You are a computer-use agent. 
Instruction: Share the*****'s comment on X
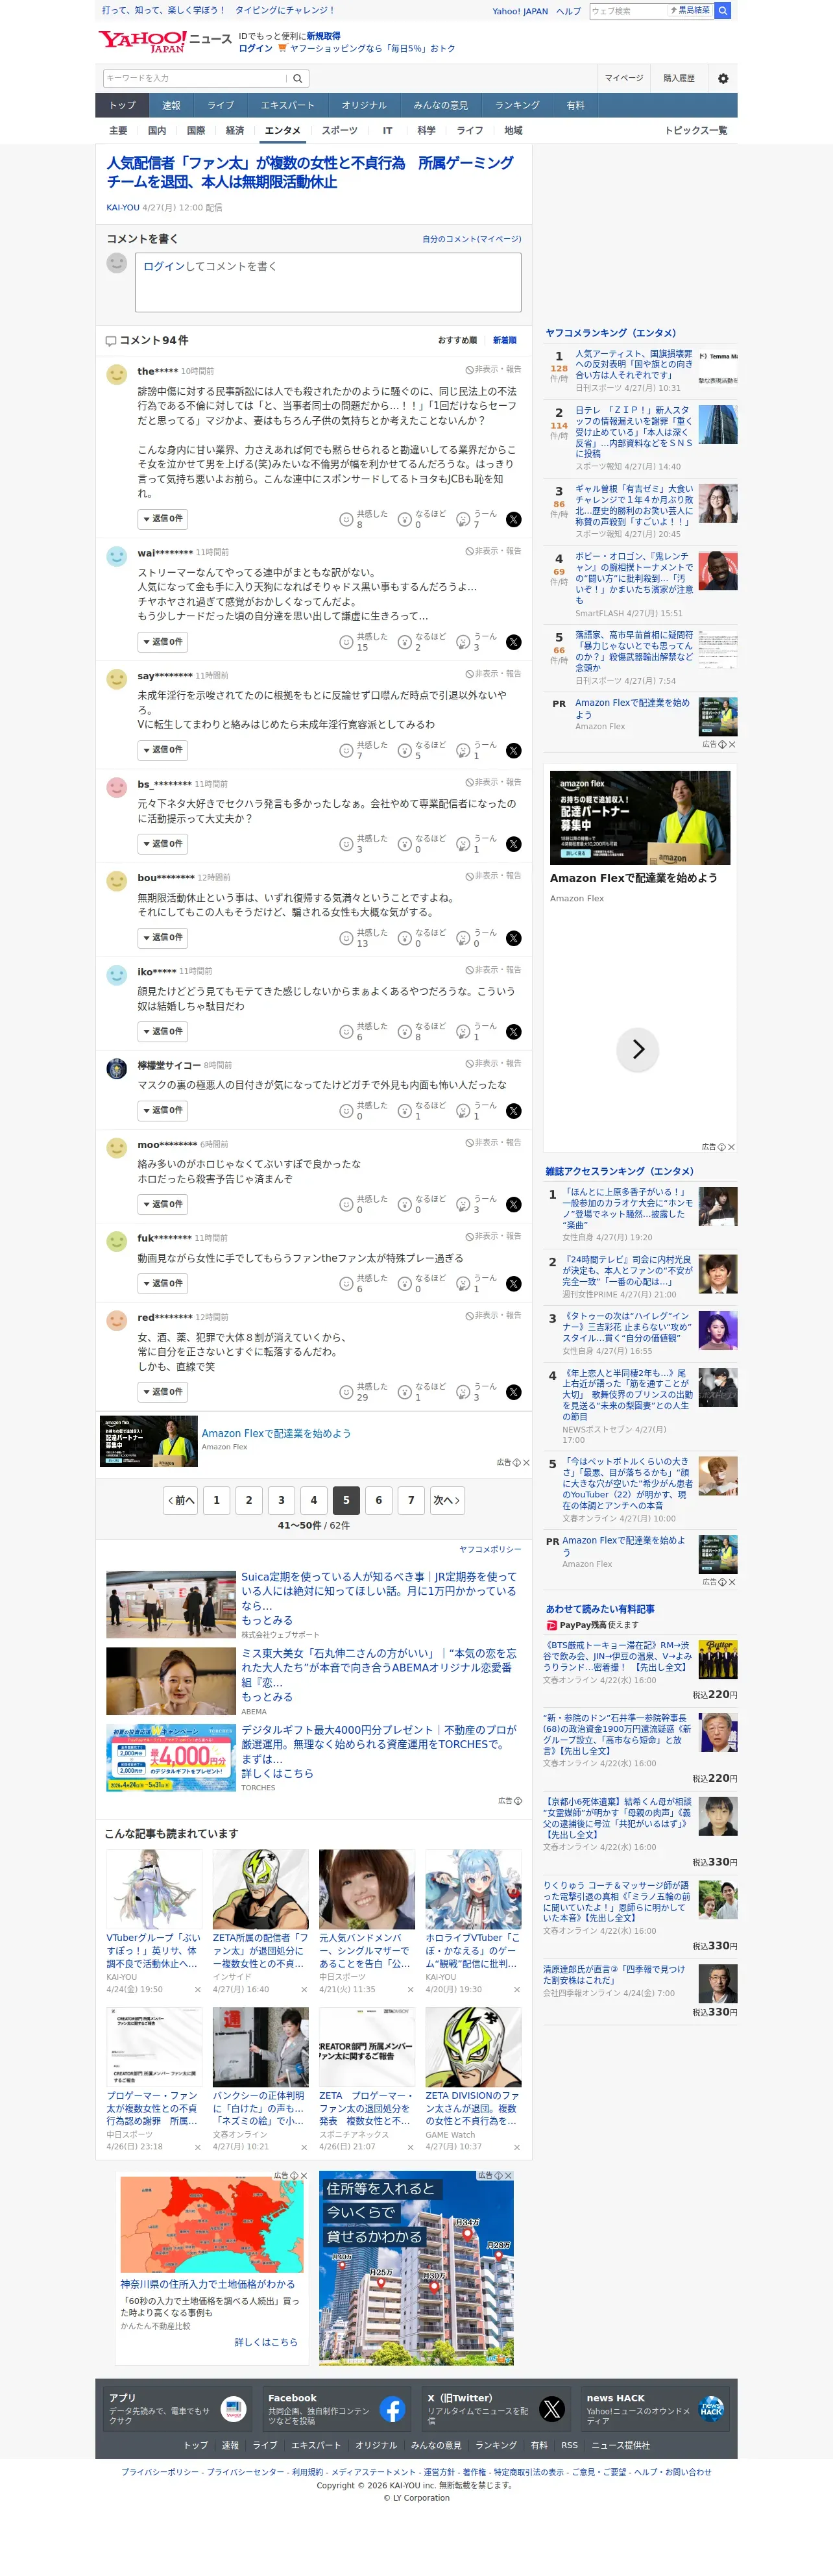(x=513, y=519)
